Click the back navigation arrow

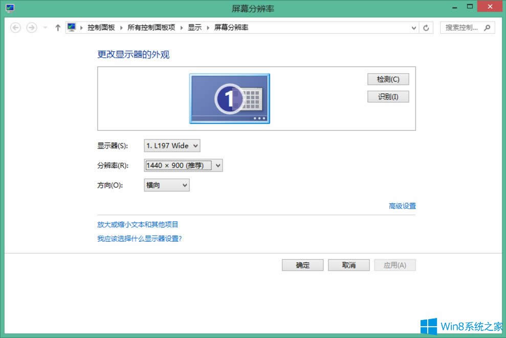tap(15, 28)
